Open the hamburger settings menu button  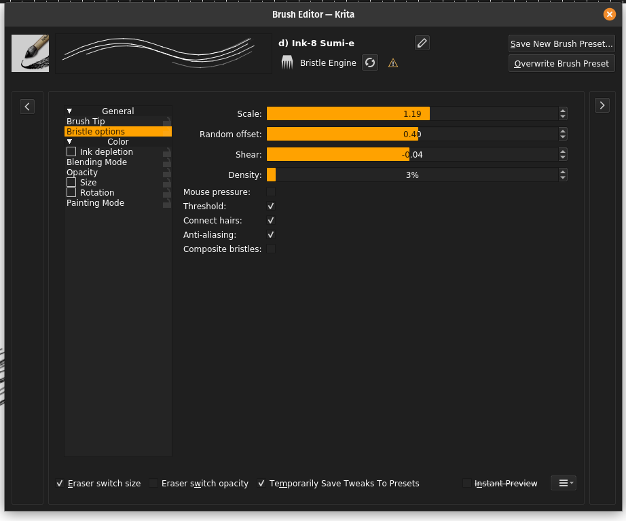[564, 483]
